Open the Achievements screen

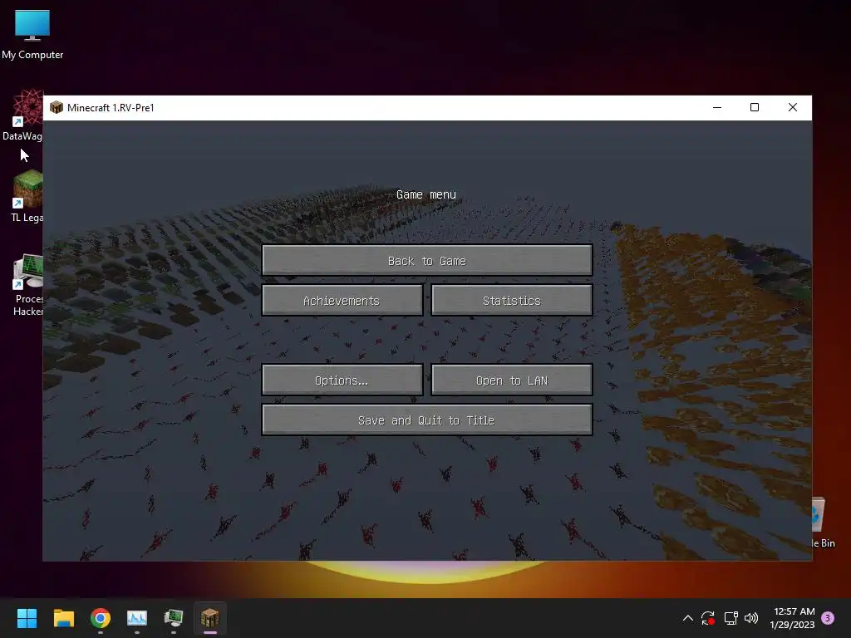click(342, 300)
